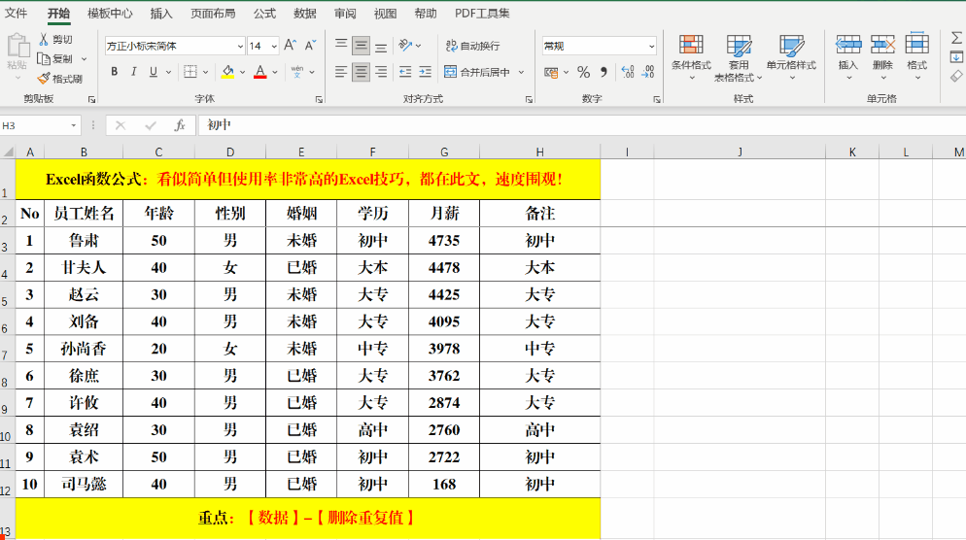Open PDF工具集 tab
The width and height of the screenshot is (966, 540).
coord(482,13)
